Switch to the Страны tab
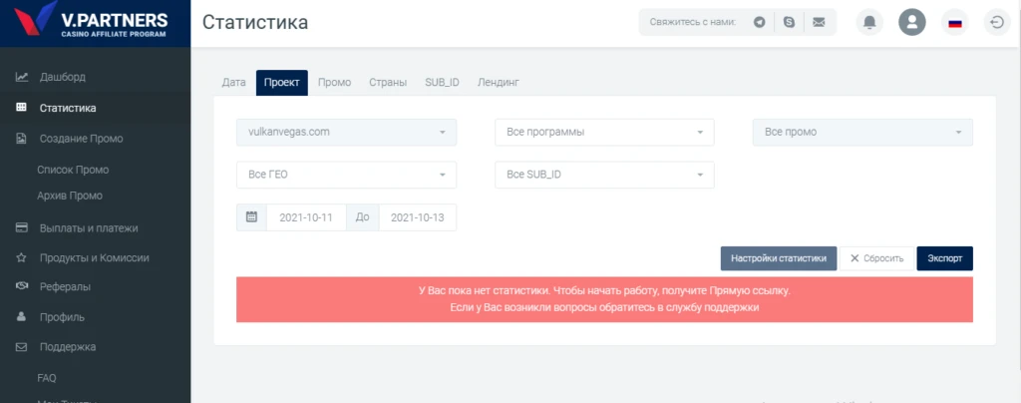This screenshot has height=403, width=1021. (388, 83)
